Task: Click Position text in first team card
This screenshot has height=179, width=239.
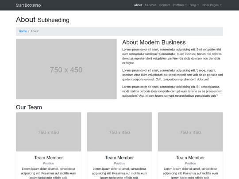Action: click(49, 164)
